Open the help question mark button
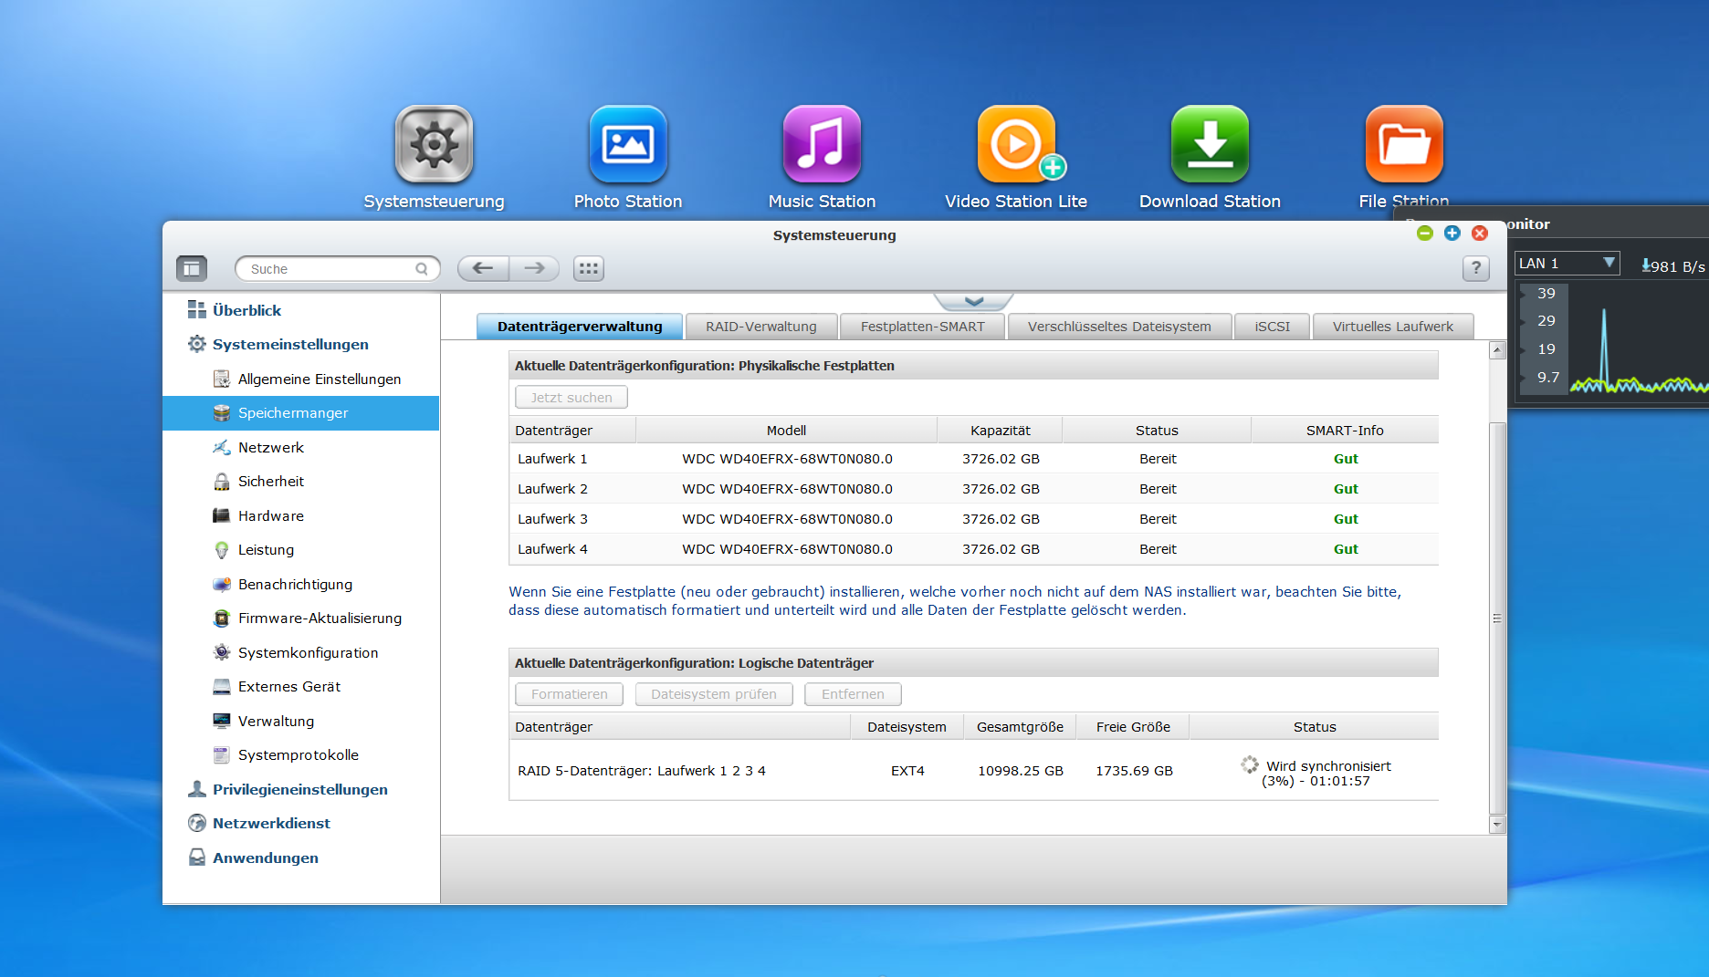 (1476, 268)
